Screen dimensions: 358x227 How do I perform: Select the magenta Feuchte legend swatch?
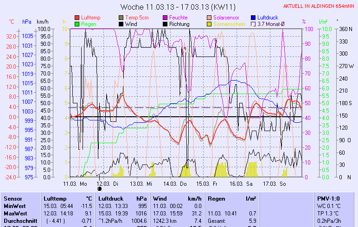[x=165, y=18]
